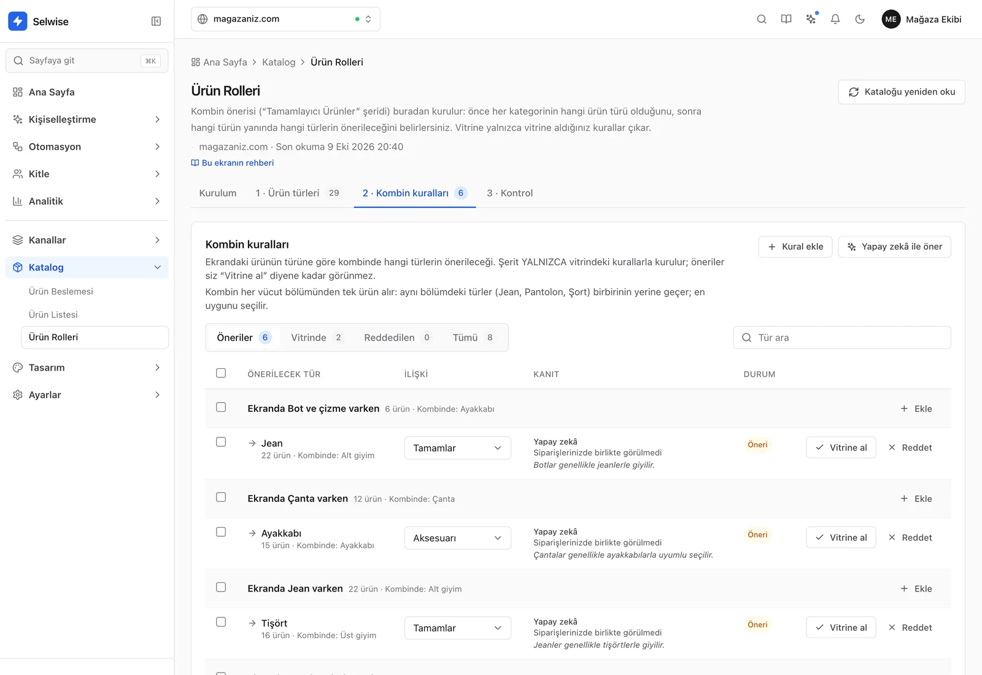Switch to 1 · Ürün türleri tab
This screenshot has width=982, height=675.
pyautogui.click(x=298, y=193)
